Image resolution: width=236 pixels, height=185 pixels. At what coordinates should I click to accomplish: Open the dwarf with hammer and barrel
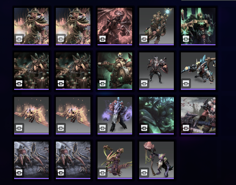pyautogui.click(x=115, y=71)
